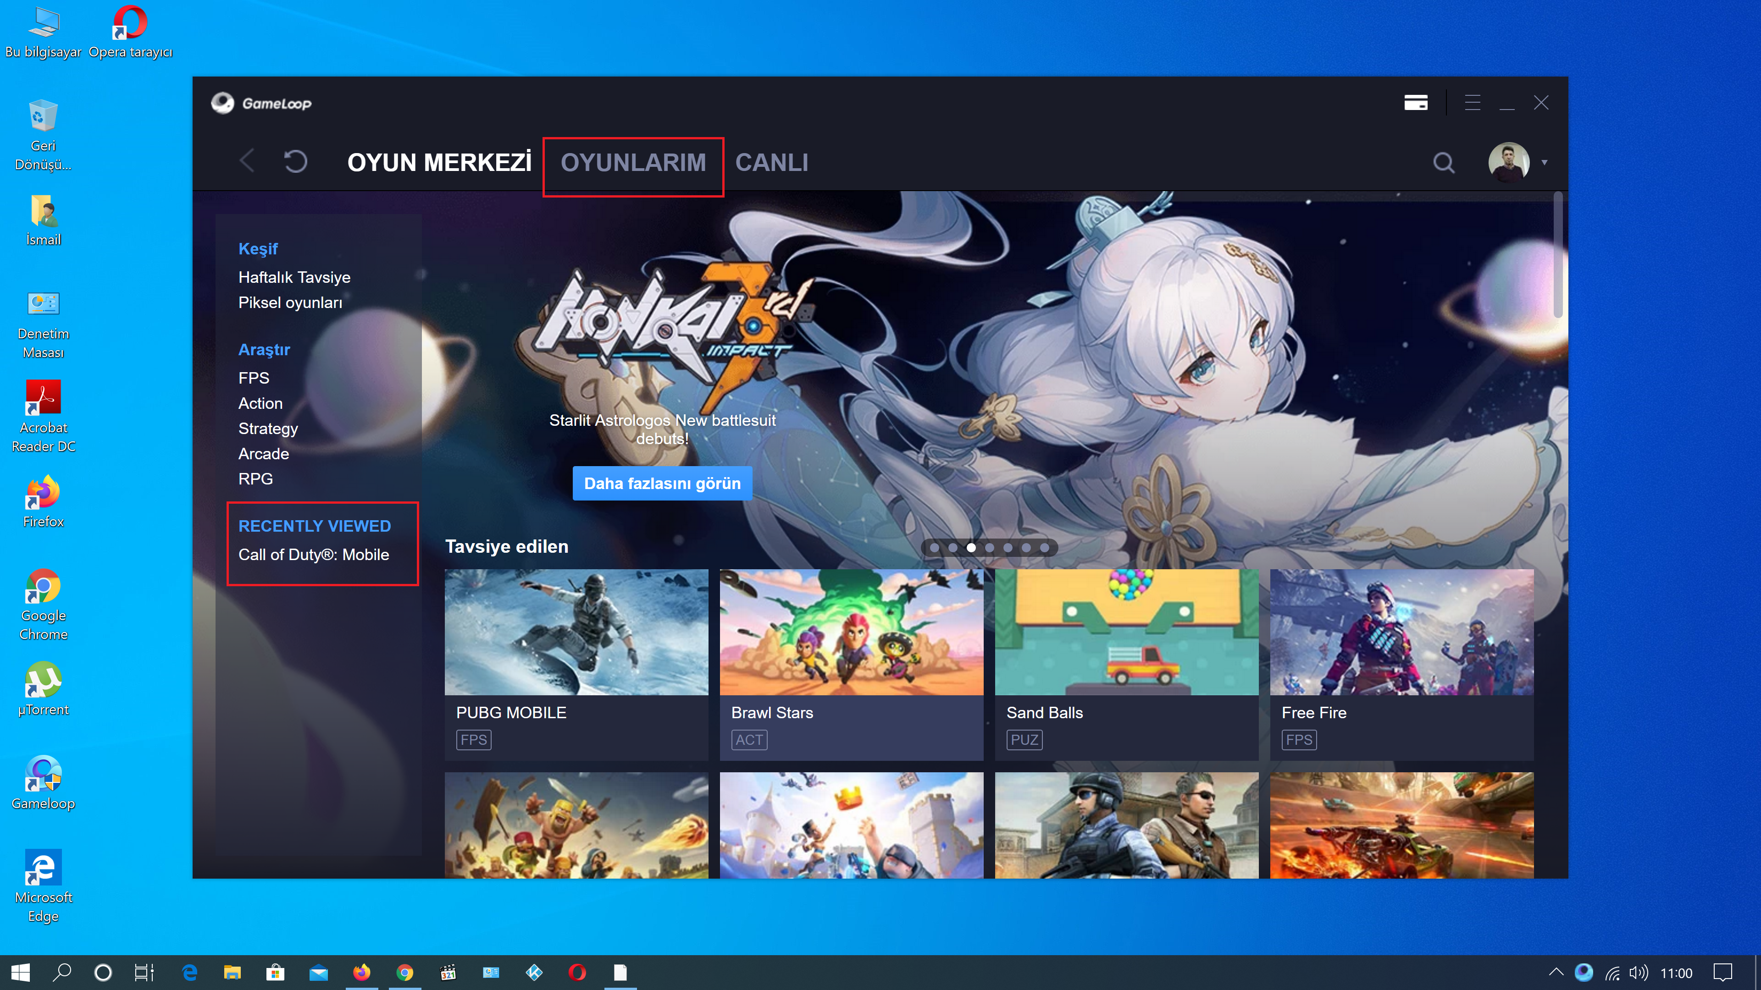This screenshot has height=990, width=1761.
Task: Select Microsoft Edge desktop icon
Action: [x=43, y=886]
